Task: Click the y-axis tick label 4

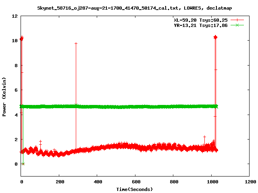Action: pos(16,115)
